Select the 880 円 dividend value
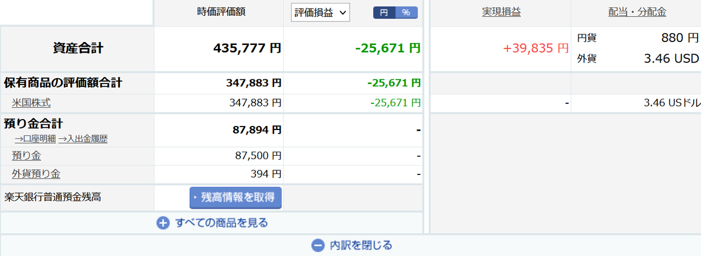701x256 pixels. [680, 38]
